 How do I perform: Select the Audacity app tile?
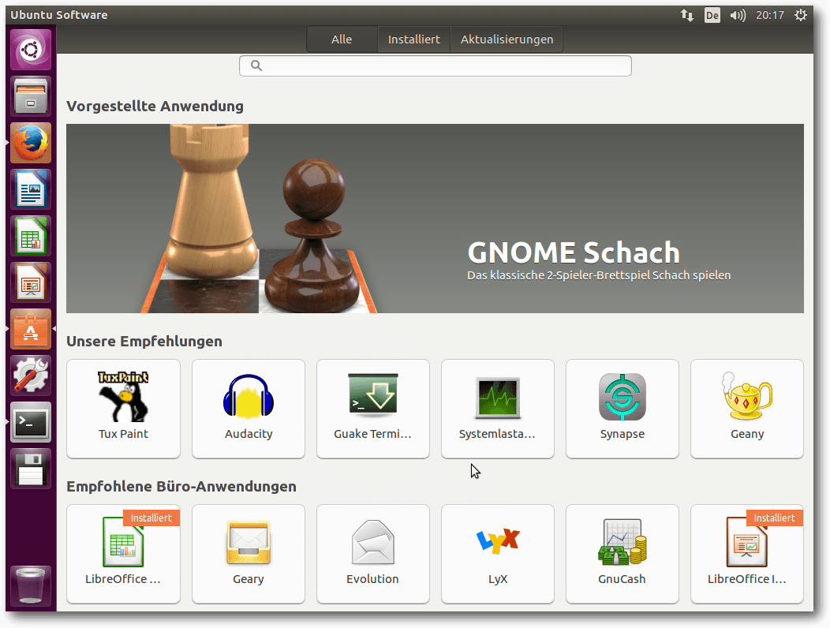tap(249, 409)
